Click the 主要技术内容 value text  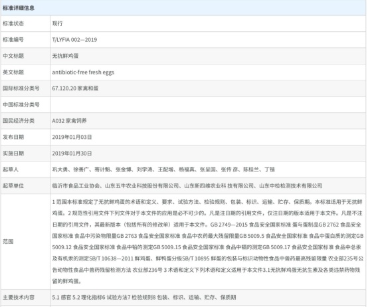point(144,298)
